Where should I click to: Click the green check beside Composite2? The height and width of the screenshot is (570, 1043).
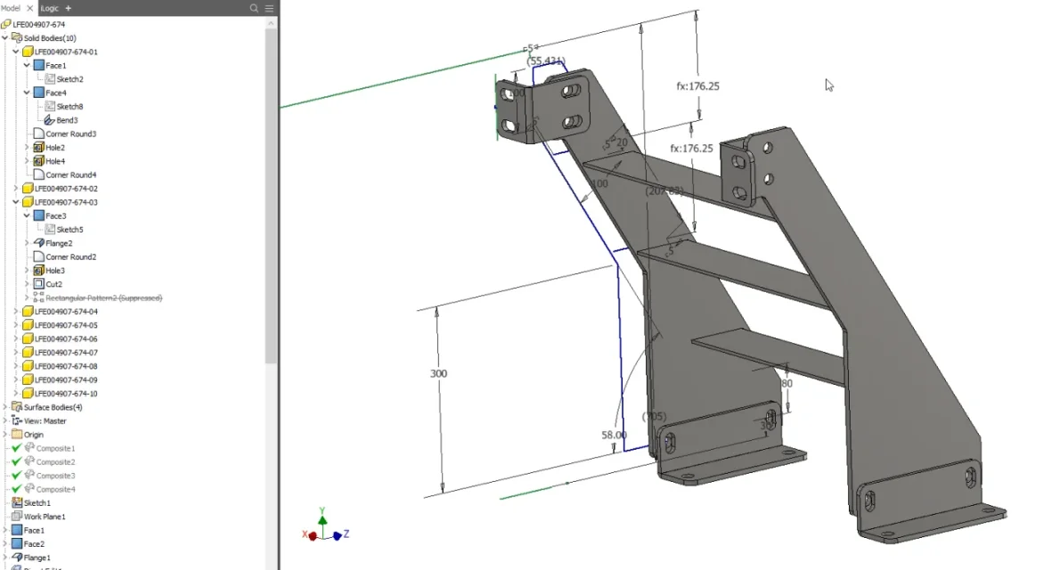pos(17,461)
